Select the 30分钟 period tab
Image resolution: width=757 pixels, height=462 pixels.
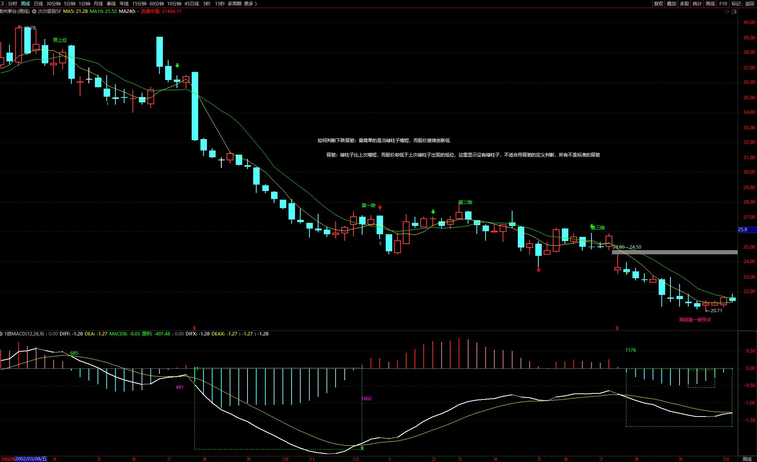click(54, 3)
